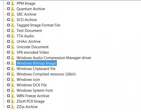Click the Windows icon folder icon

[13, 80]
